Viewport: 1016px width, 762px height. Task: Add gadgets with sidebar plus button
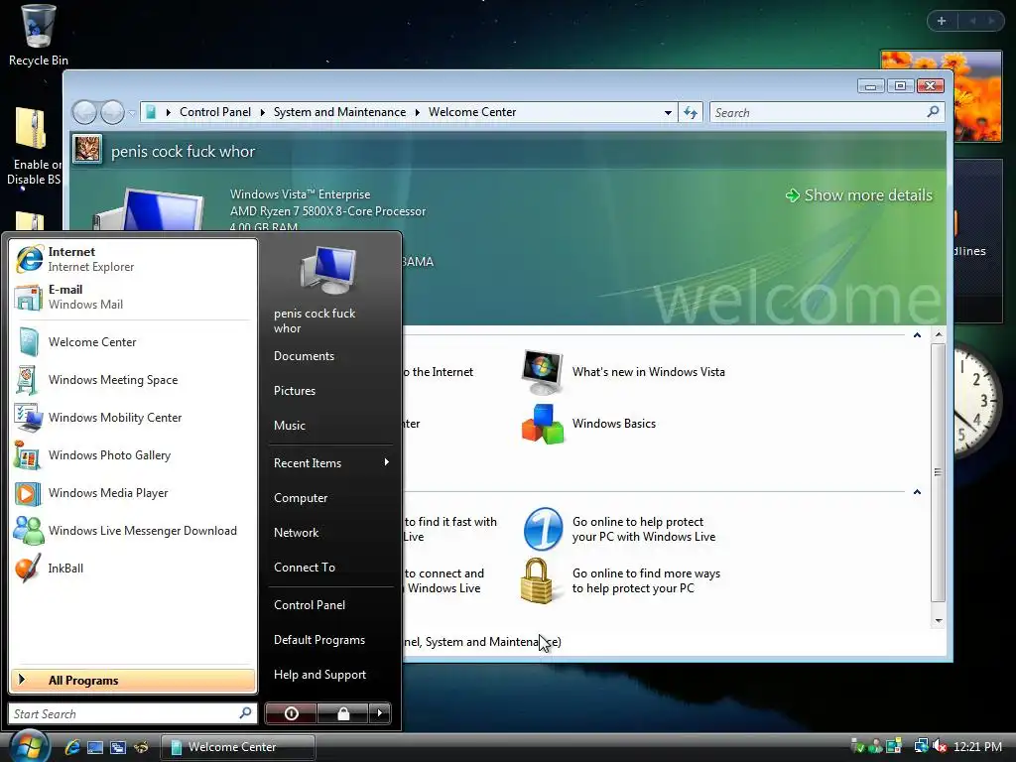point(942,21)
